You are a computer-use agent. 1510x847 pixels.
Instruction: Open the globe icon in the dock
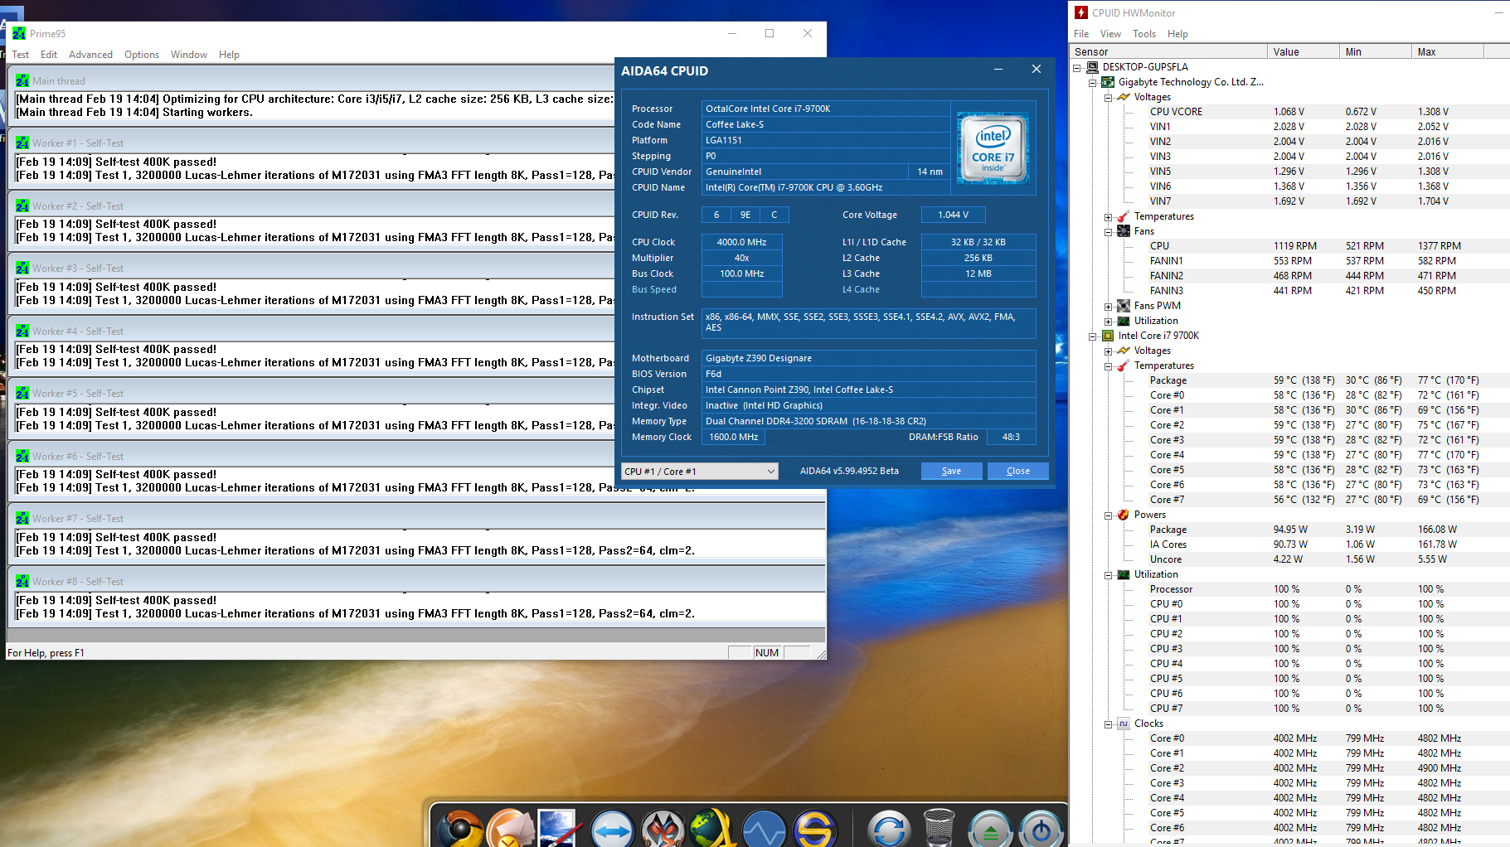[x=712, y=827]
